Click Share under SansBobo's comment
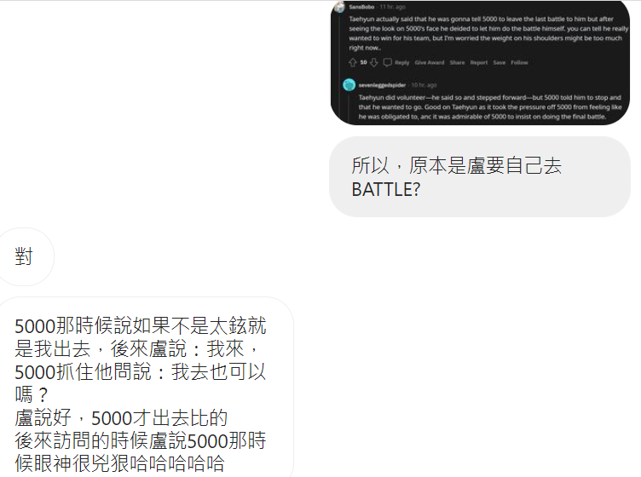 (x=457, y=62)
